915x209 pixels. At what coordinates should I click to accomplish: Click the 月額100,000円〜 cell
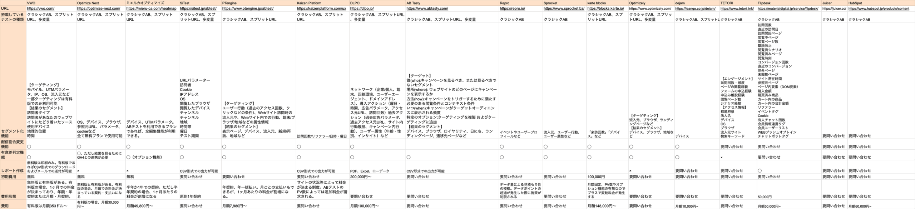(377, 204)
